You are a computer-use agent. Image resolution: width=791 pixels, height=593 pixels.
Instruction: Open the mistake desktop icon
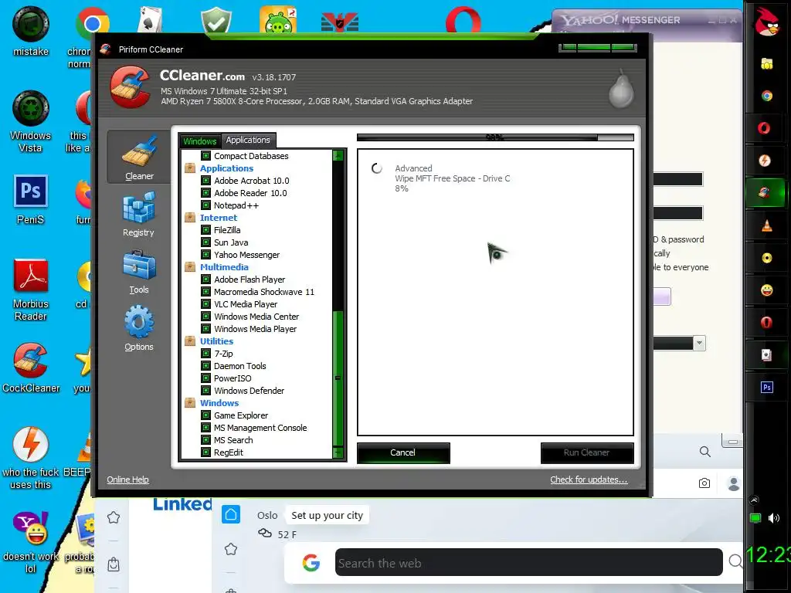coord(31,31)
